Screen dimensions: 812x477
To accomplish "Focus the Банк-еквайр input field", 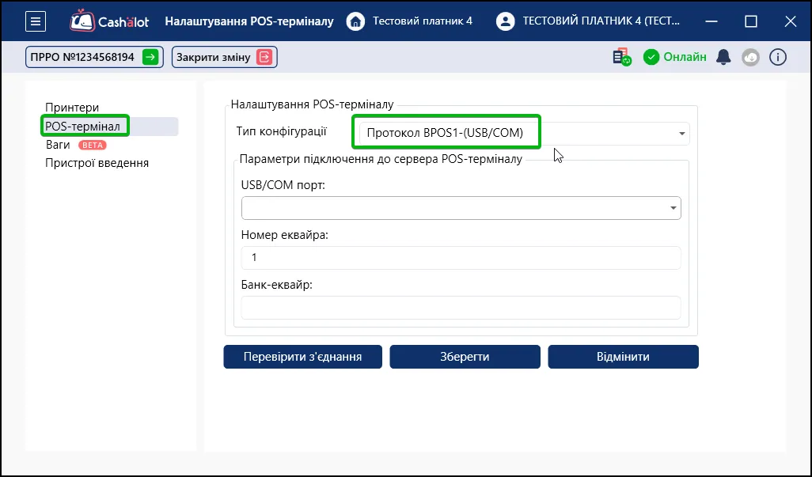I will click(x=461, y=308).
